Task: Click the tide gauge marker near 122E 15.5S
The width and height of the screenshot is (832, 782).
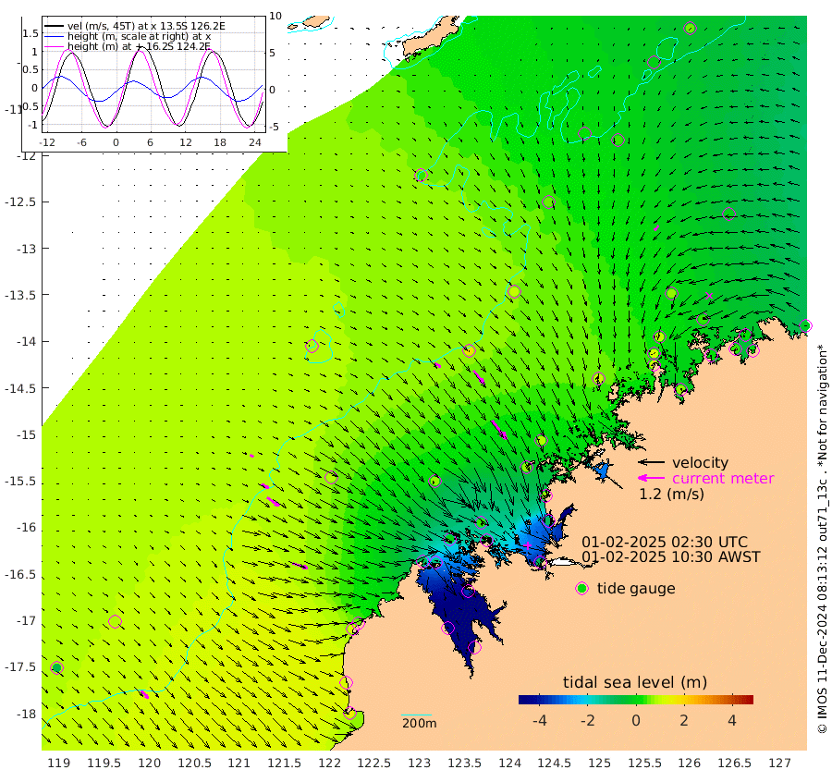Action: coord(331,477)
